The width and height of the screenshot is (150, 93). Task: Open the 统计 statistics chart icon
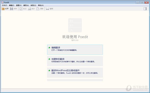pos(29,9)
